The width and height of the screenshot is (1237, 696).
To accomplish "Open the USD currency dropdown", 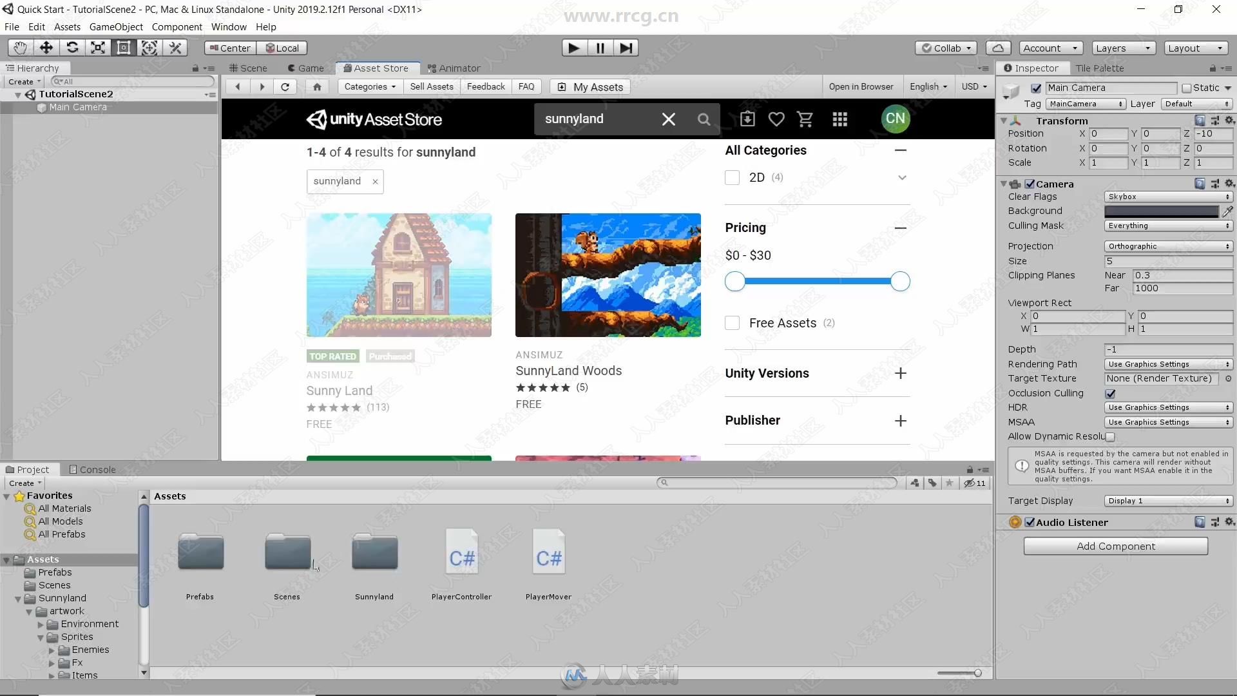I will pyautogui.click(x=974, y=86).
